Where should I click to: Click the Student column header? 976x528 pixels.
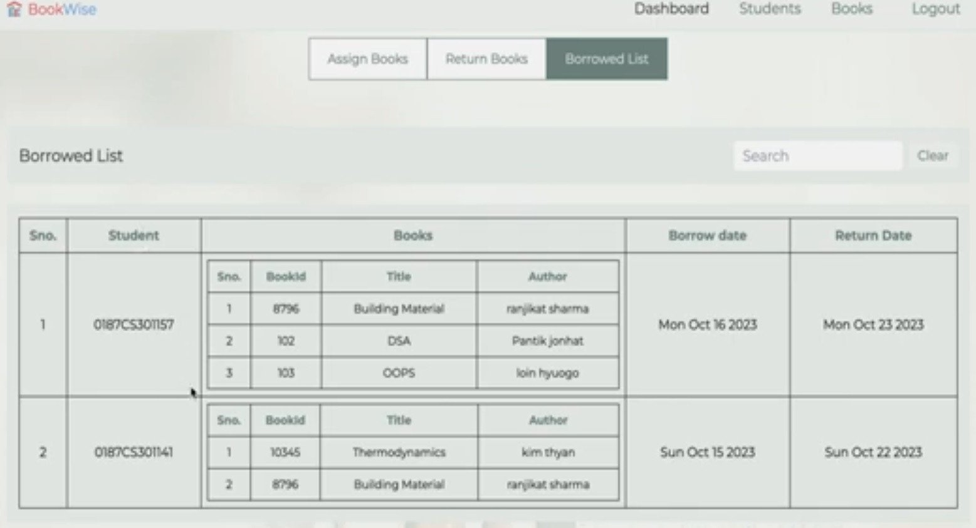(x=134, y=236)
